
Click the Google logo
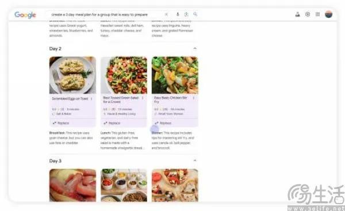point(25,15)
